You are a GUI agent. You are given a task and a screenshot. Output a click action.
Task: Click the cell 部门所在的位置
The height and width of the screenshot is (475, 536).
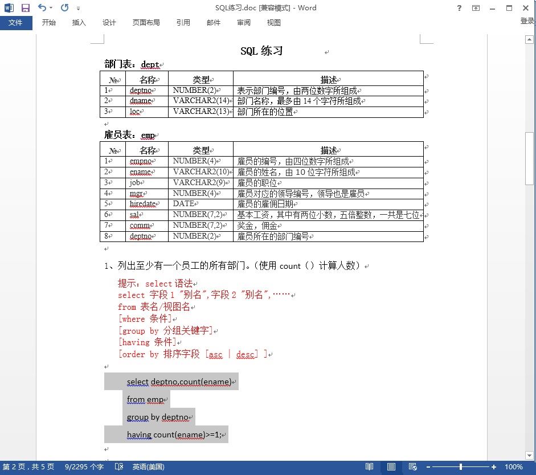(328, 112)
